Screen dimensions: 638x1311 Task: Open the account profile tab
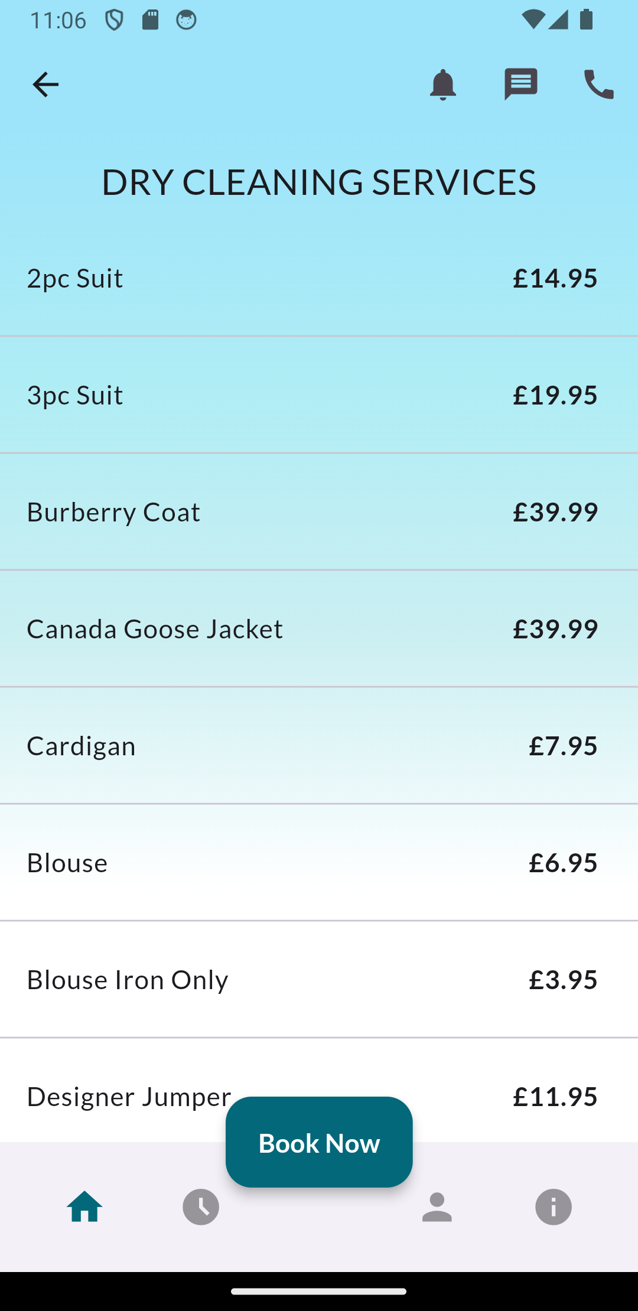437,1206
